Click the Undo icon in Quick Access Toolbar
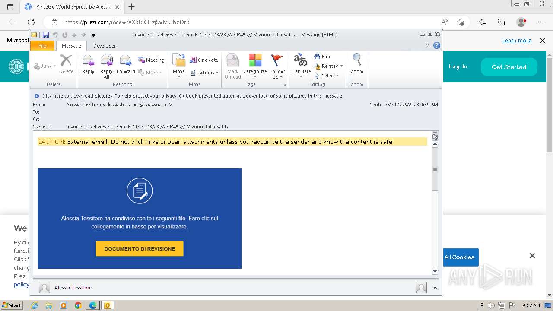The height and width of the screenshot is (311, 553). tap(55, 35)
